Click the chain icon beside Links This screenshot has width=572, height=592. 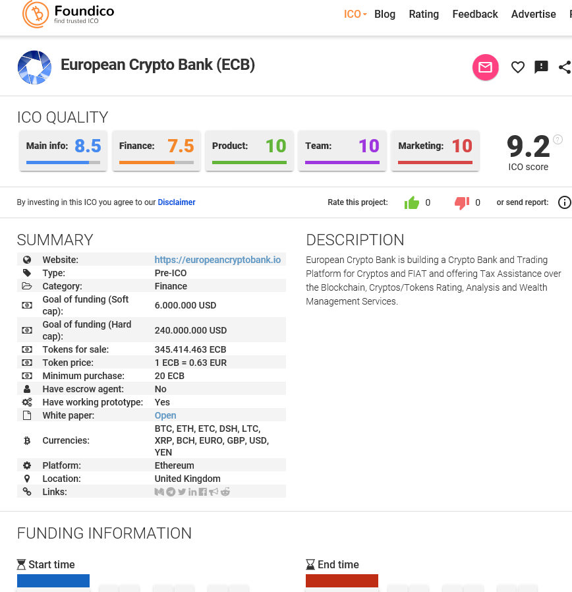27,492
